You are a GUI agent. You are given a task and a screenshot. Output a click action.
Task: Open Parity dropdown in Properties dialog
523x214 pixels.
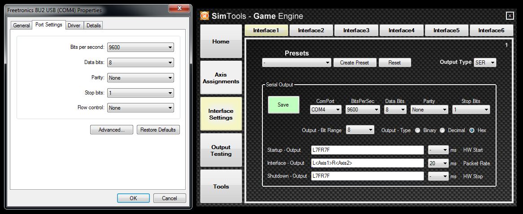coord(140,77)
